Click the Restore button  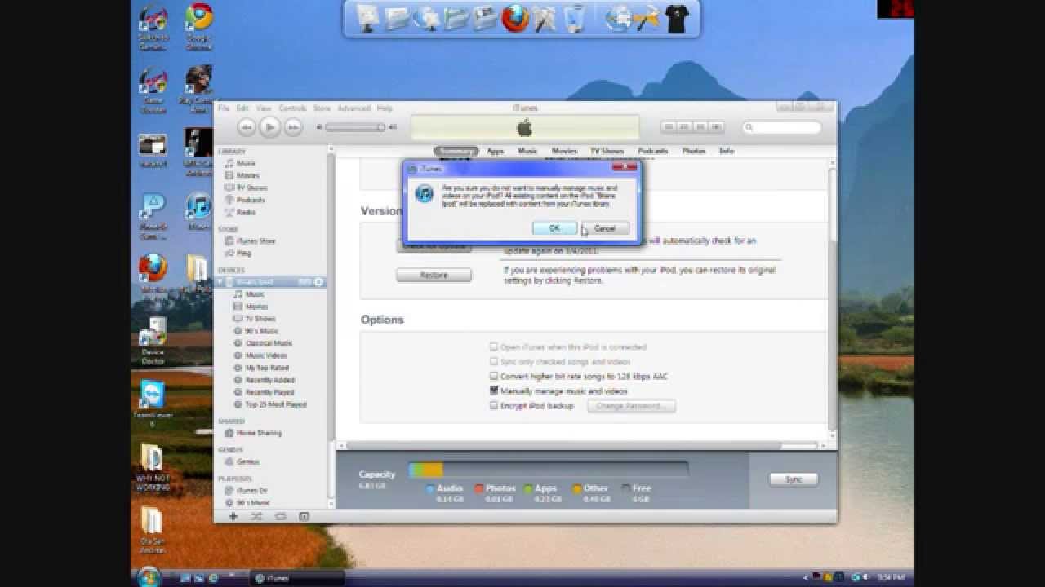(434, 276)
